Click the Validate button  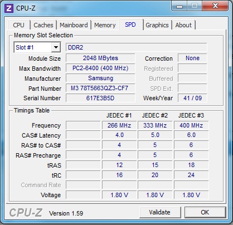pyautogui.click(x=160, y=212)
